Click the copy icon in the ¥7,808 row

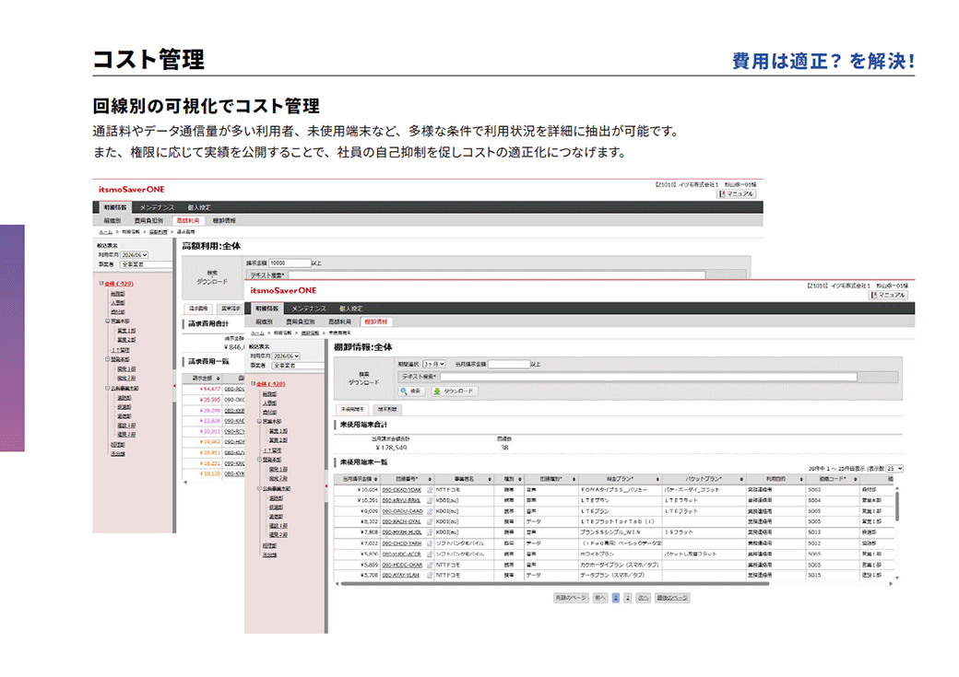430,532
